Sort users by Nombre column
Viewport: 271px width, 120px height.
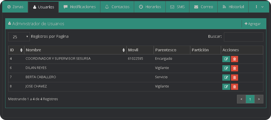(75, 50)
